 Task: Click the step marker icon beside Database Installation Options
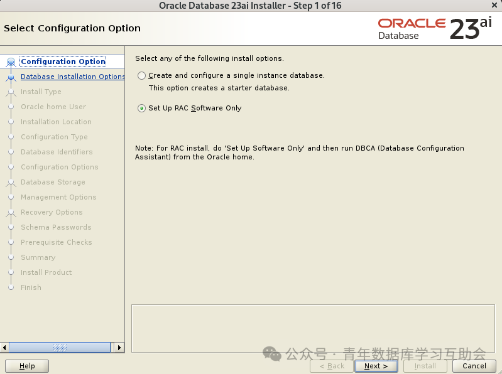tap(11, 77)
